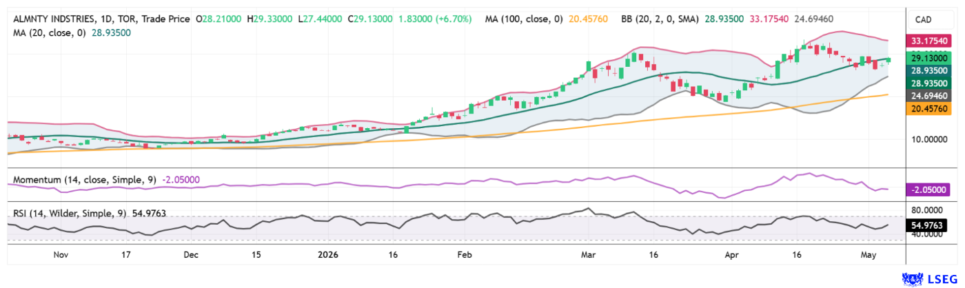Select the open price O28.21000
Viewport: 965px width, 288px height.
[220, 19]
